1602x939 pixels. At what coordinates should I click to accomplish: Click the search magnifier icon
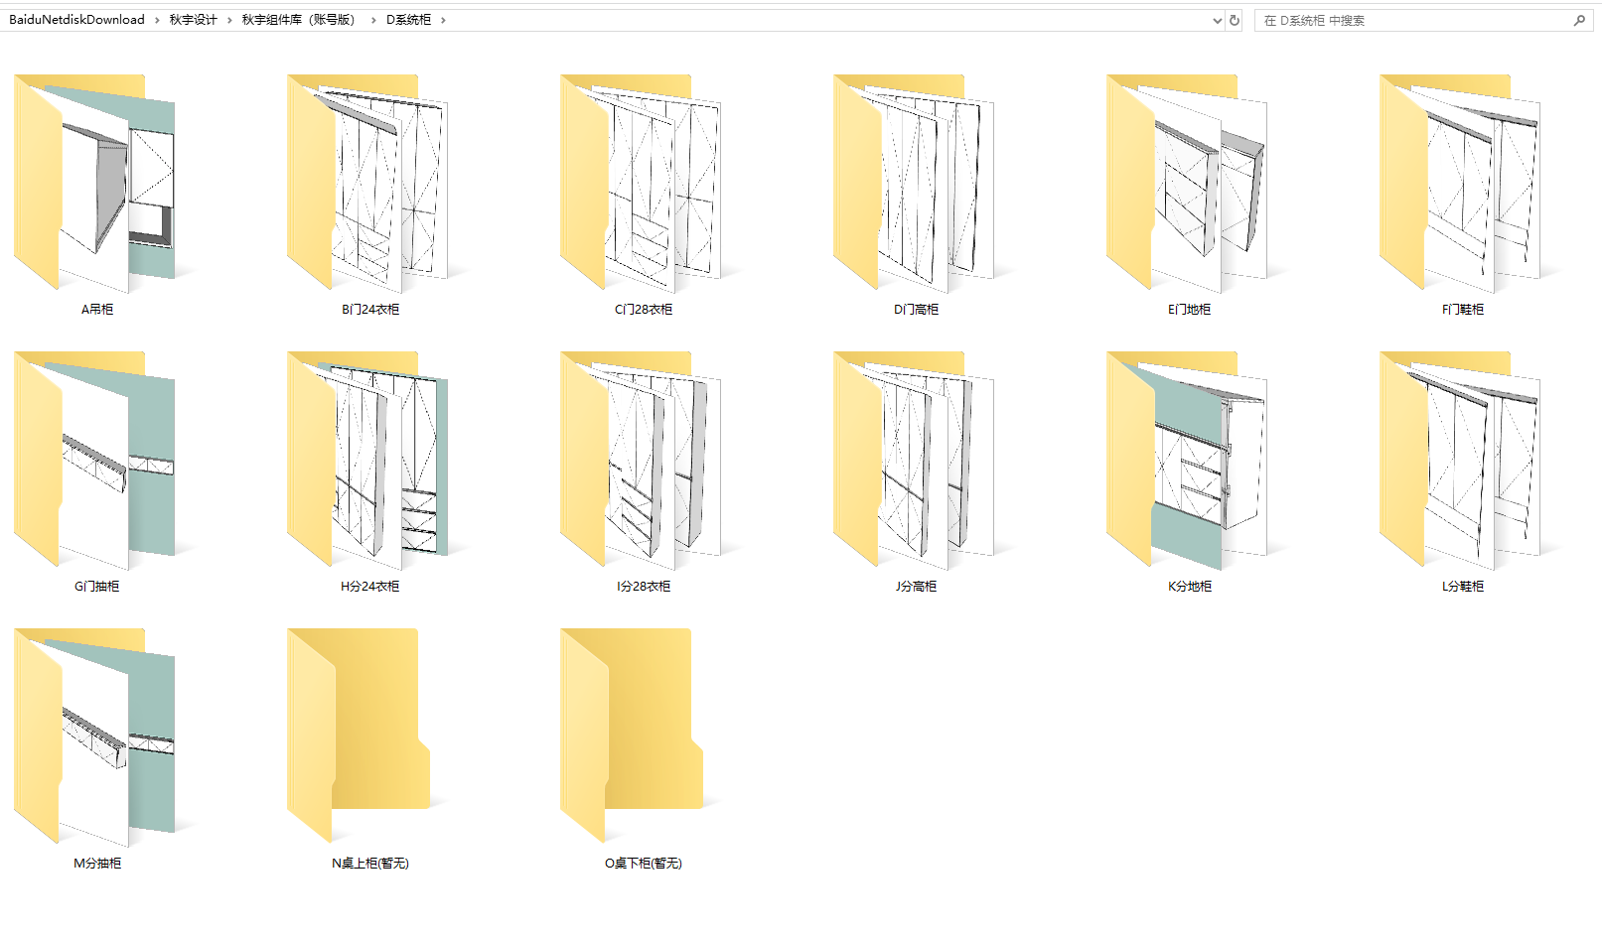pyautogui.click(x=1579, y=20)
